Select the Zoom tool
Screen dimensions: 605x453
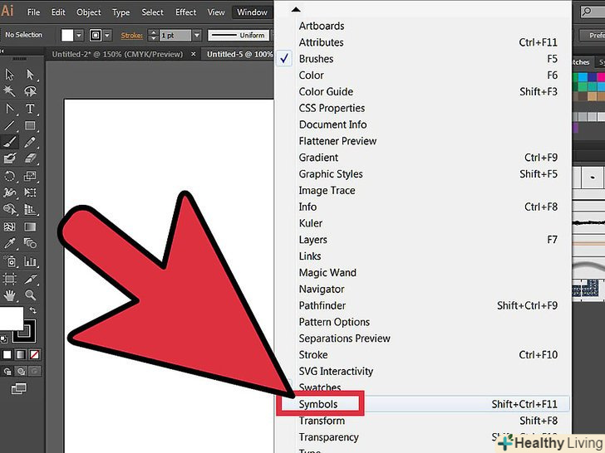(30, 295)
